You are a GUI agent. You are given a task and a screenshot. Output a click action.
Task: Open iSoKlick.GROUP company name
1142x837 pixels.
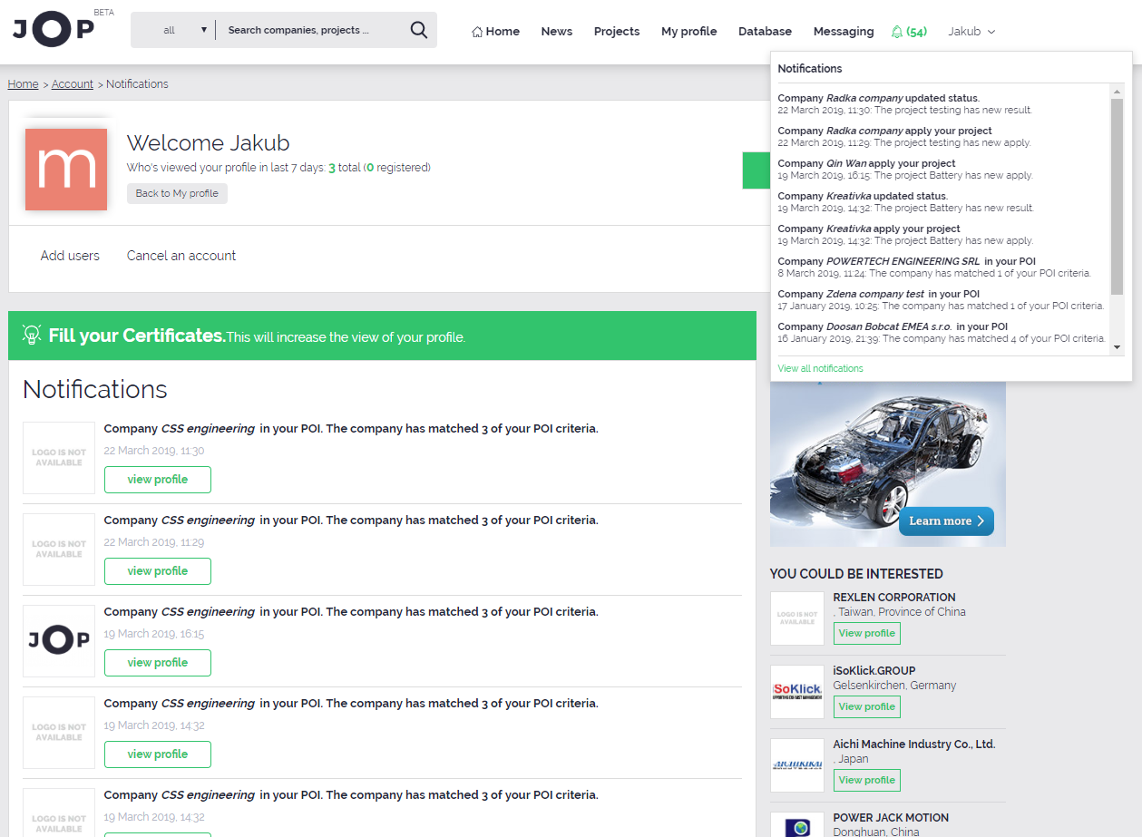coord(874,671)
